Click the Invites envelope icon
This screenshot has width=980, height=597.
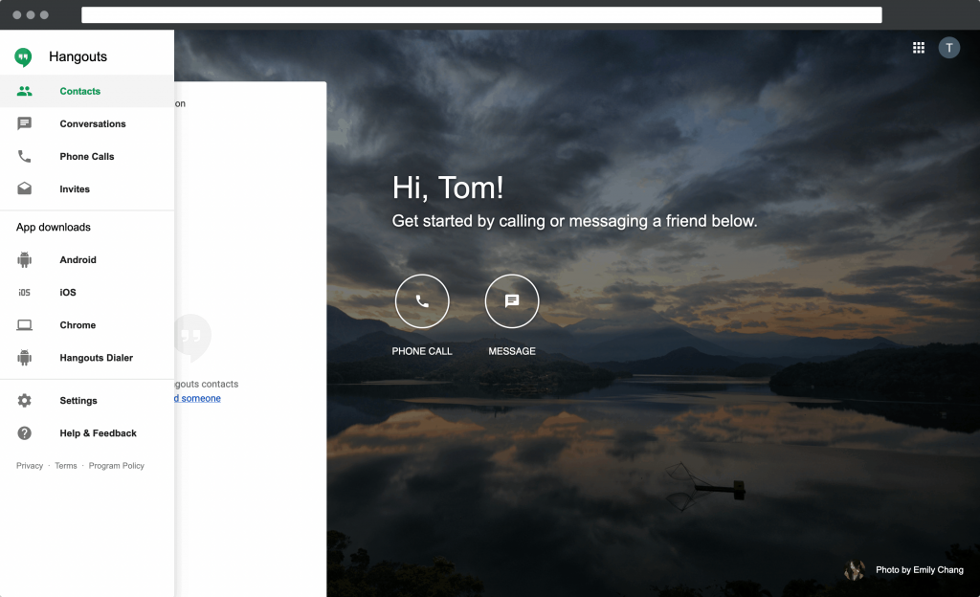[x=24, y=188]
